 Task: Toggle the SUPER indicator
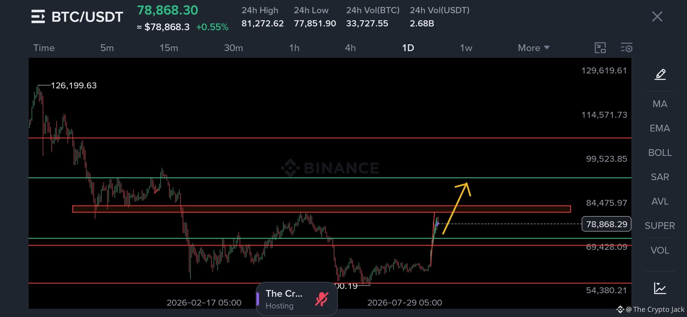[660, 226]
